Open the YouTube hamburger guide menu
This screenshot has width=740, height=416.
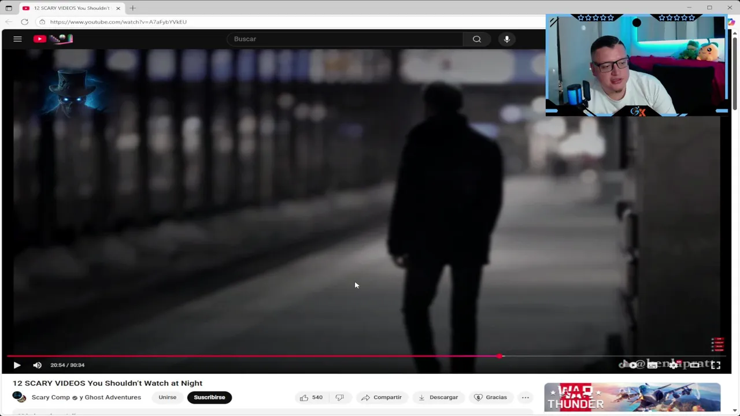pos(17,39)
